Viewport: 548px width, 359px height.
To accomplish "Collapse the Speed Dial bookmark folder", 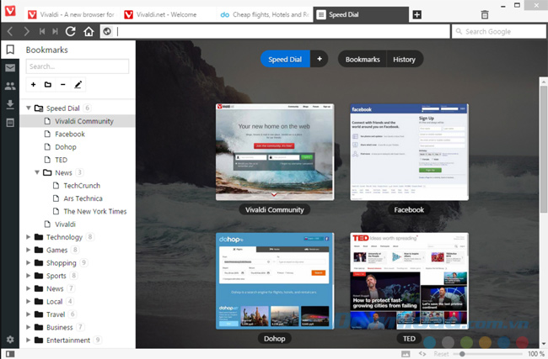I will click(29, 108).
